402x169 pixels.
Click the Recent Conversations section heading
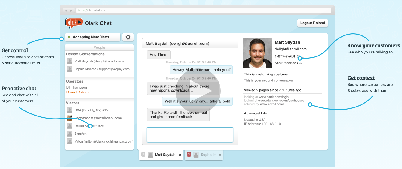click(x=85, y=54)
